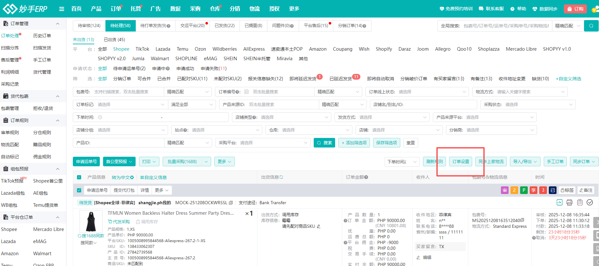The height and width of the screenshot is (266, 599).
Task: Click the printer icon in the order row
Action: [x=569, y=202]
